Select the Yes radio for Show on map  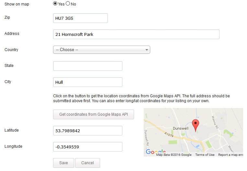[x=55, y=4]
